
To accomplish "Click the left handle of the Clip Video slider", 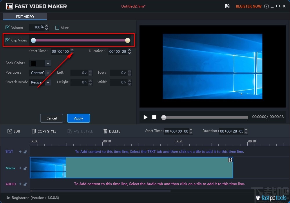I will pos(33,40).
